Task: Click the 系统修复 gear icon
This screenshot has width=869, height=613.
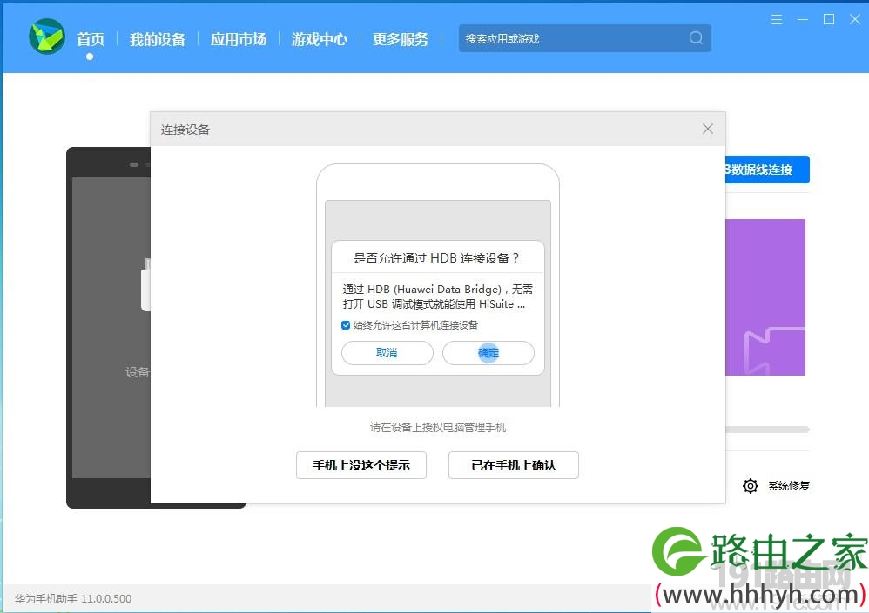Action: tap(751, 486)
